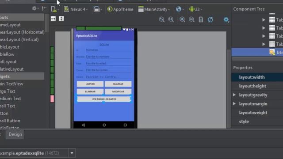283x159 pixels.
Task: Click the Zoom In icon
Action: tap(182, 19)
